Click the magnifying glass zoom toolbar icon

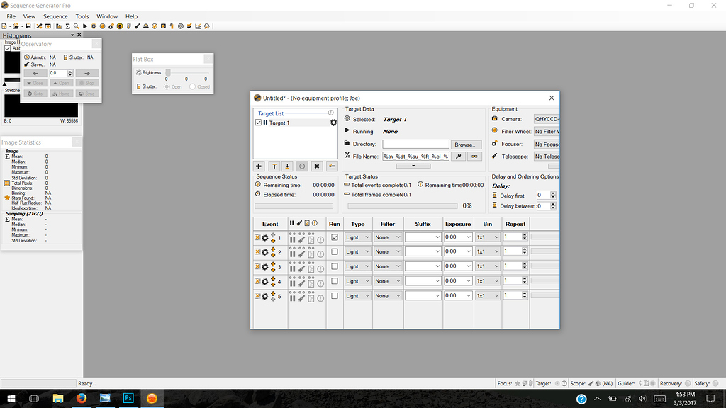[77, 26]
